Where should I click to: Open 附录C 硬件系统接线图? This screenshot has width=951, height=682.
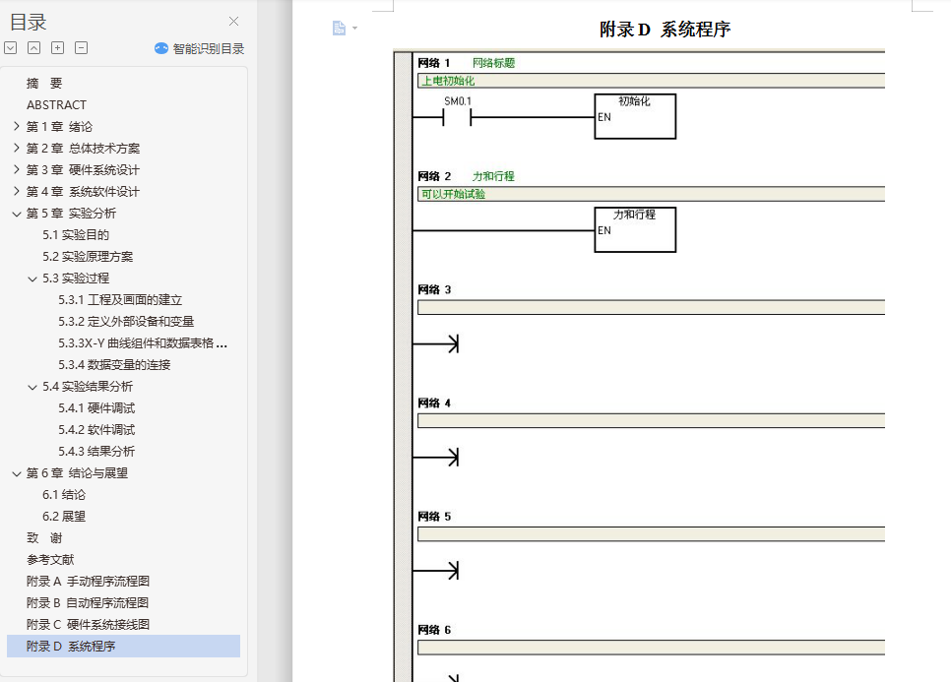(88, 625)
